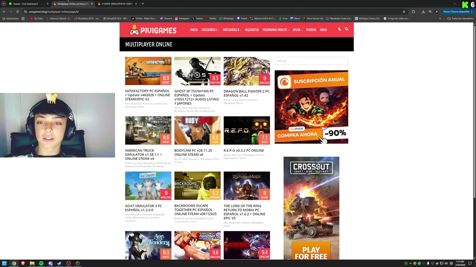
Task: Expand PROGRAMAS PARA PC dropdown
Action: point(276,30)
